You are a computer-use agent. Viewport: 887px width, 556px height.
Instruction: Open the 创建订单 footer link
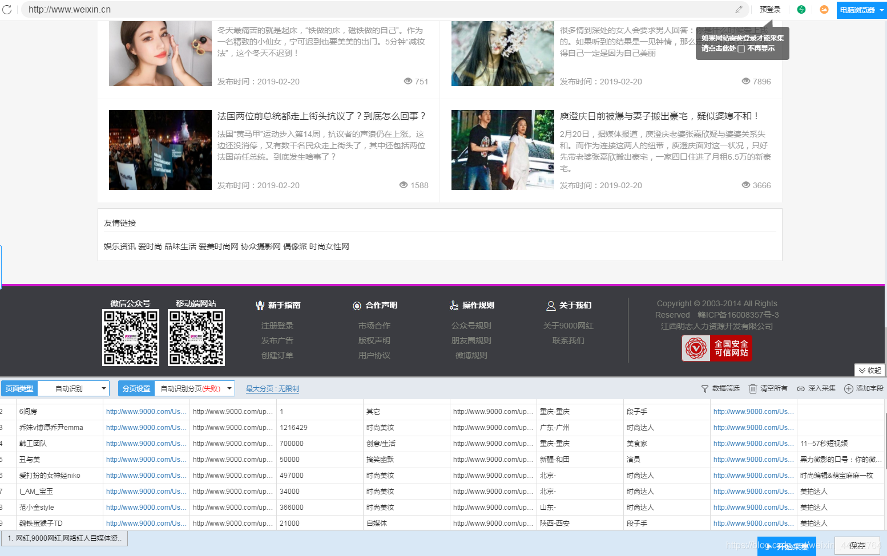(x=277, y=355)
